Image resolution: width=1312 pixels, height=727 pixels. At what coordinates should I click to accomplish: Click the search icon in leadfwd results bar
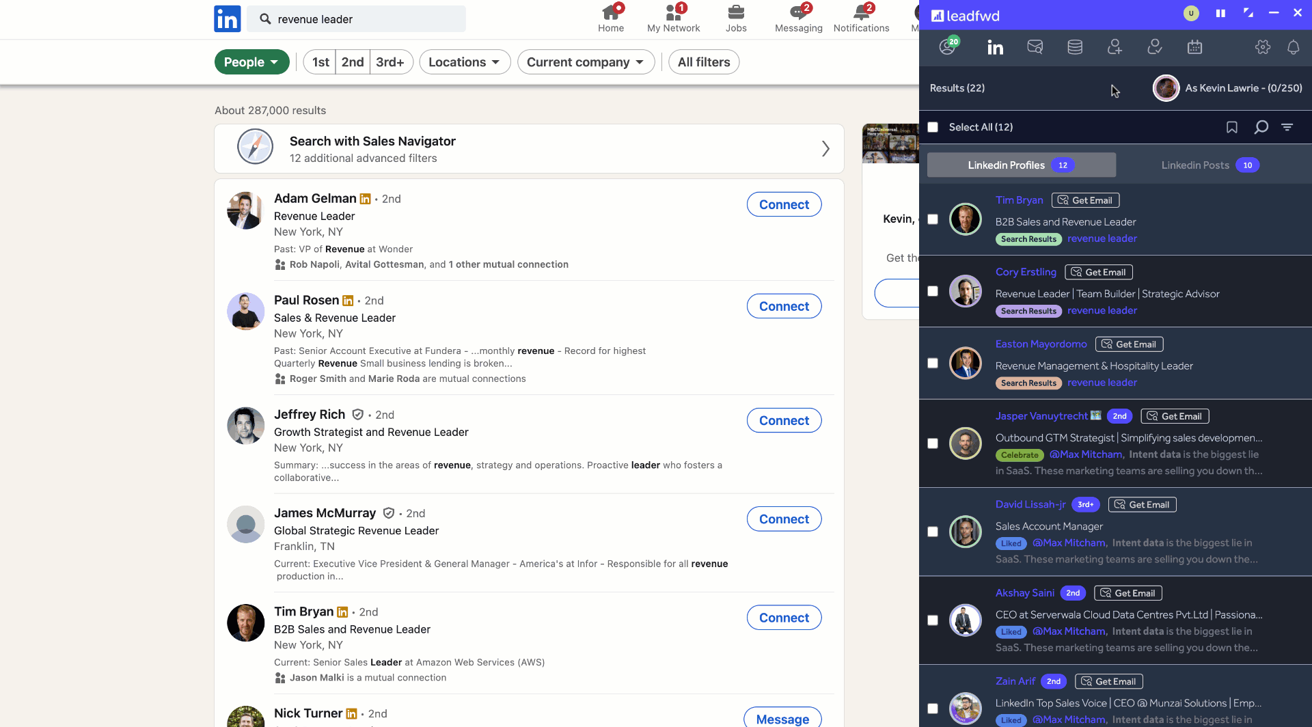click(1261, 127)
